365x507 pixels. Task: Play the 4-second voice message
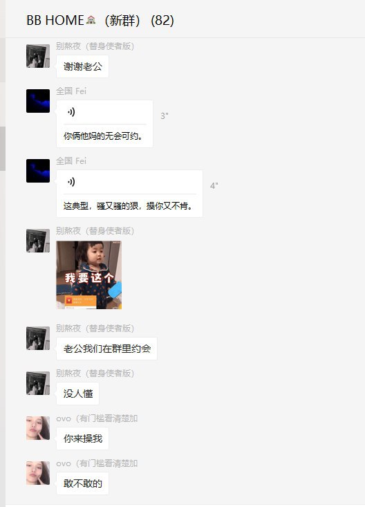click(71, 182)
